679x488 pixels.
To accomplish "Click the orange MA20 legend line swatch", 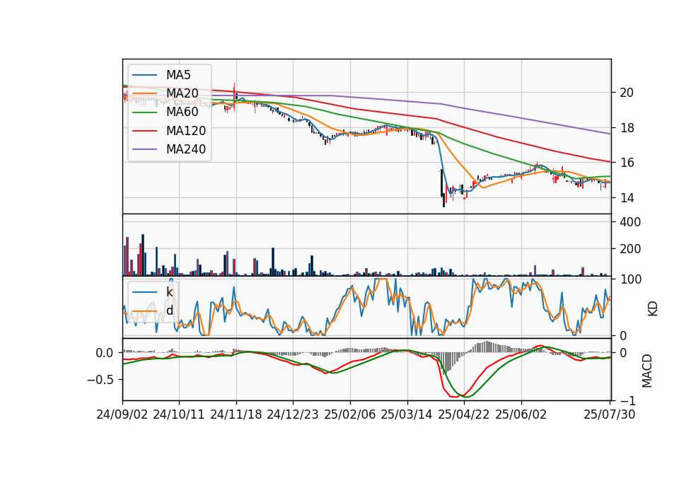I will click(x=145, y=94).
